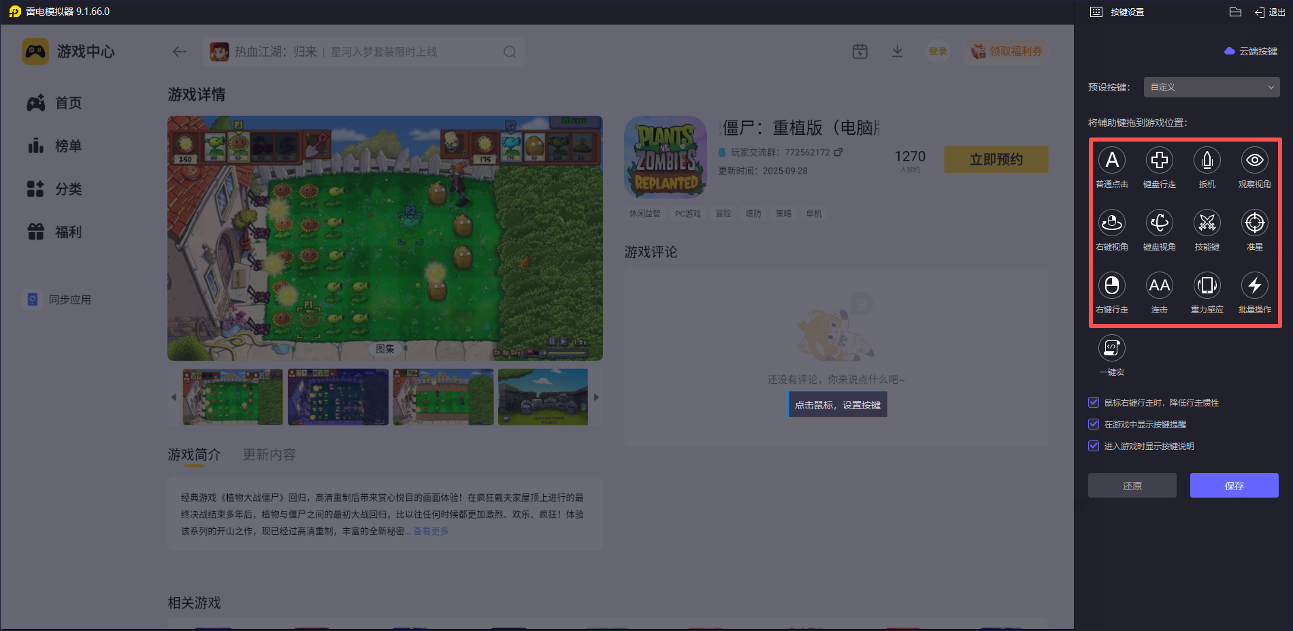Click the back arrow in game center
This screenshot has width=1293, height=631.
pyautogui.click(x=179, y=52)
